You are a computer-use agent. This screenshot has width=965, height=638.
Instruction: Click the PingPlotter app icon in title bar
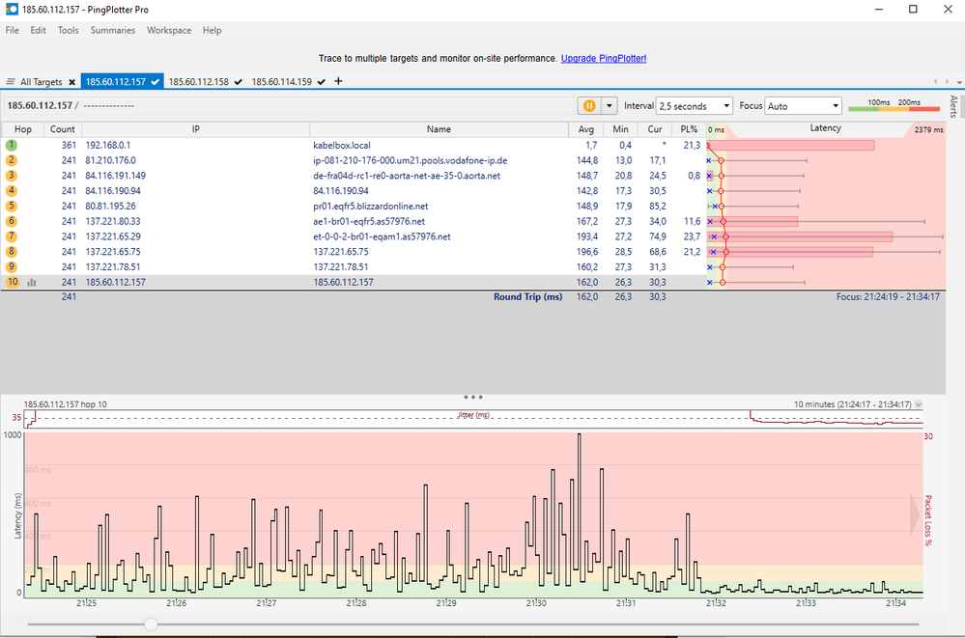[11, 9]
